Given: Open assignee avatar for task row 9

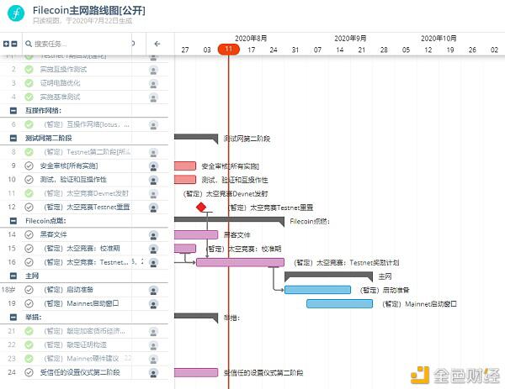Looking at the screenshot, I should pos(154,166).
